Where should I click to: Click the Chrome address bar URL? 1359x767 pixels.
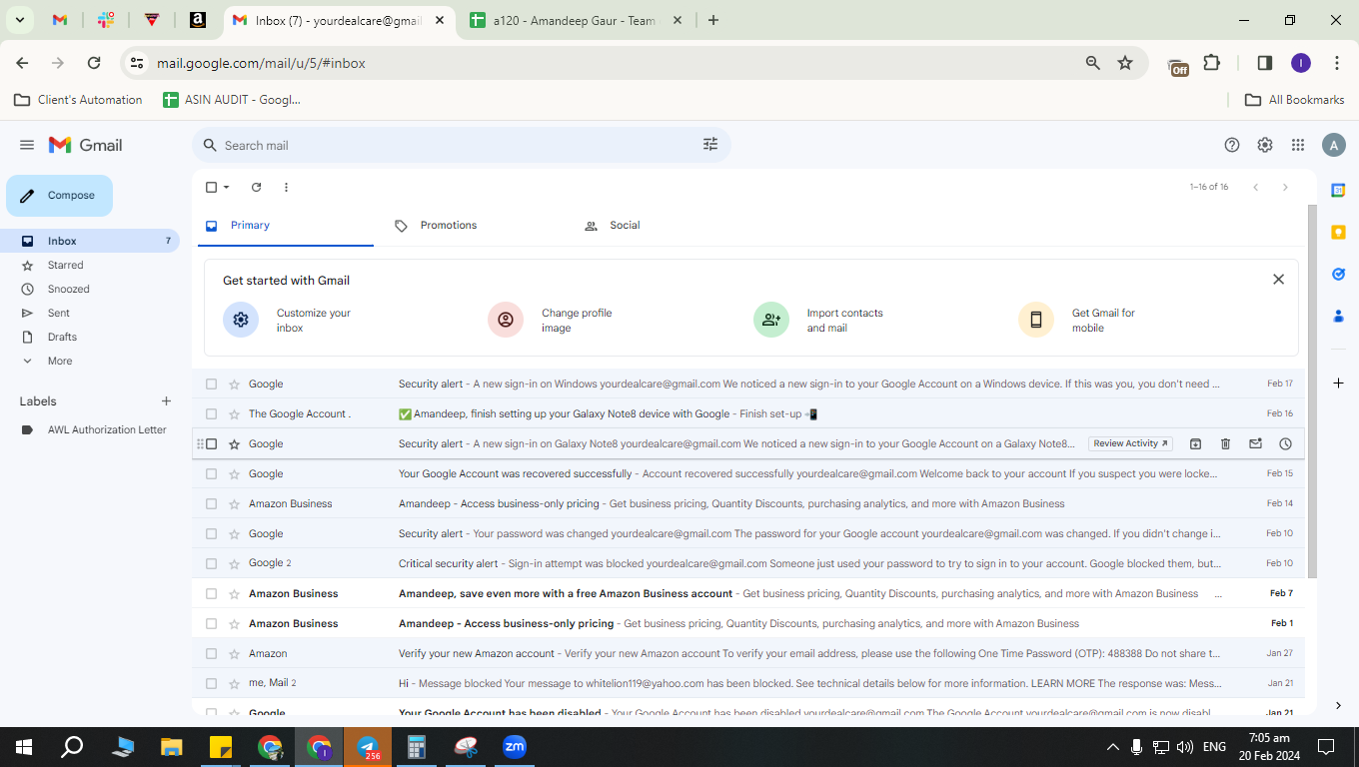pyautogui.click(x=261, y=63)
